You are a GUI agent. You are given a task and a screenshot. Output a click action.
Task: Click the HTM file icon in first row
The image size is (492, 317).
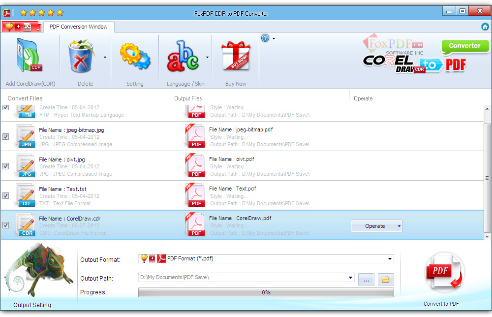click(x=27, y=112)
